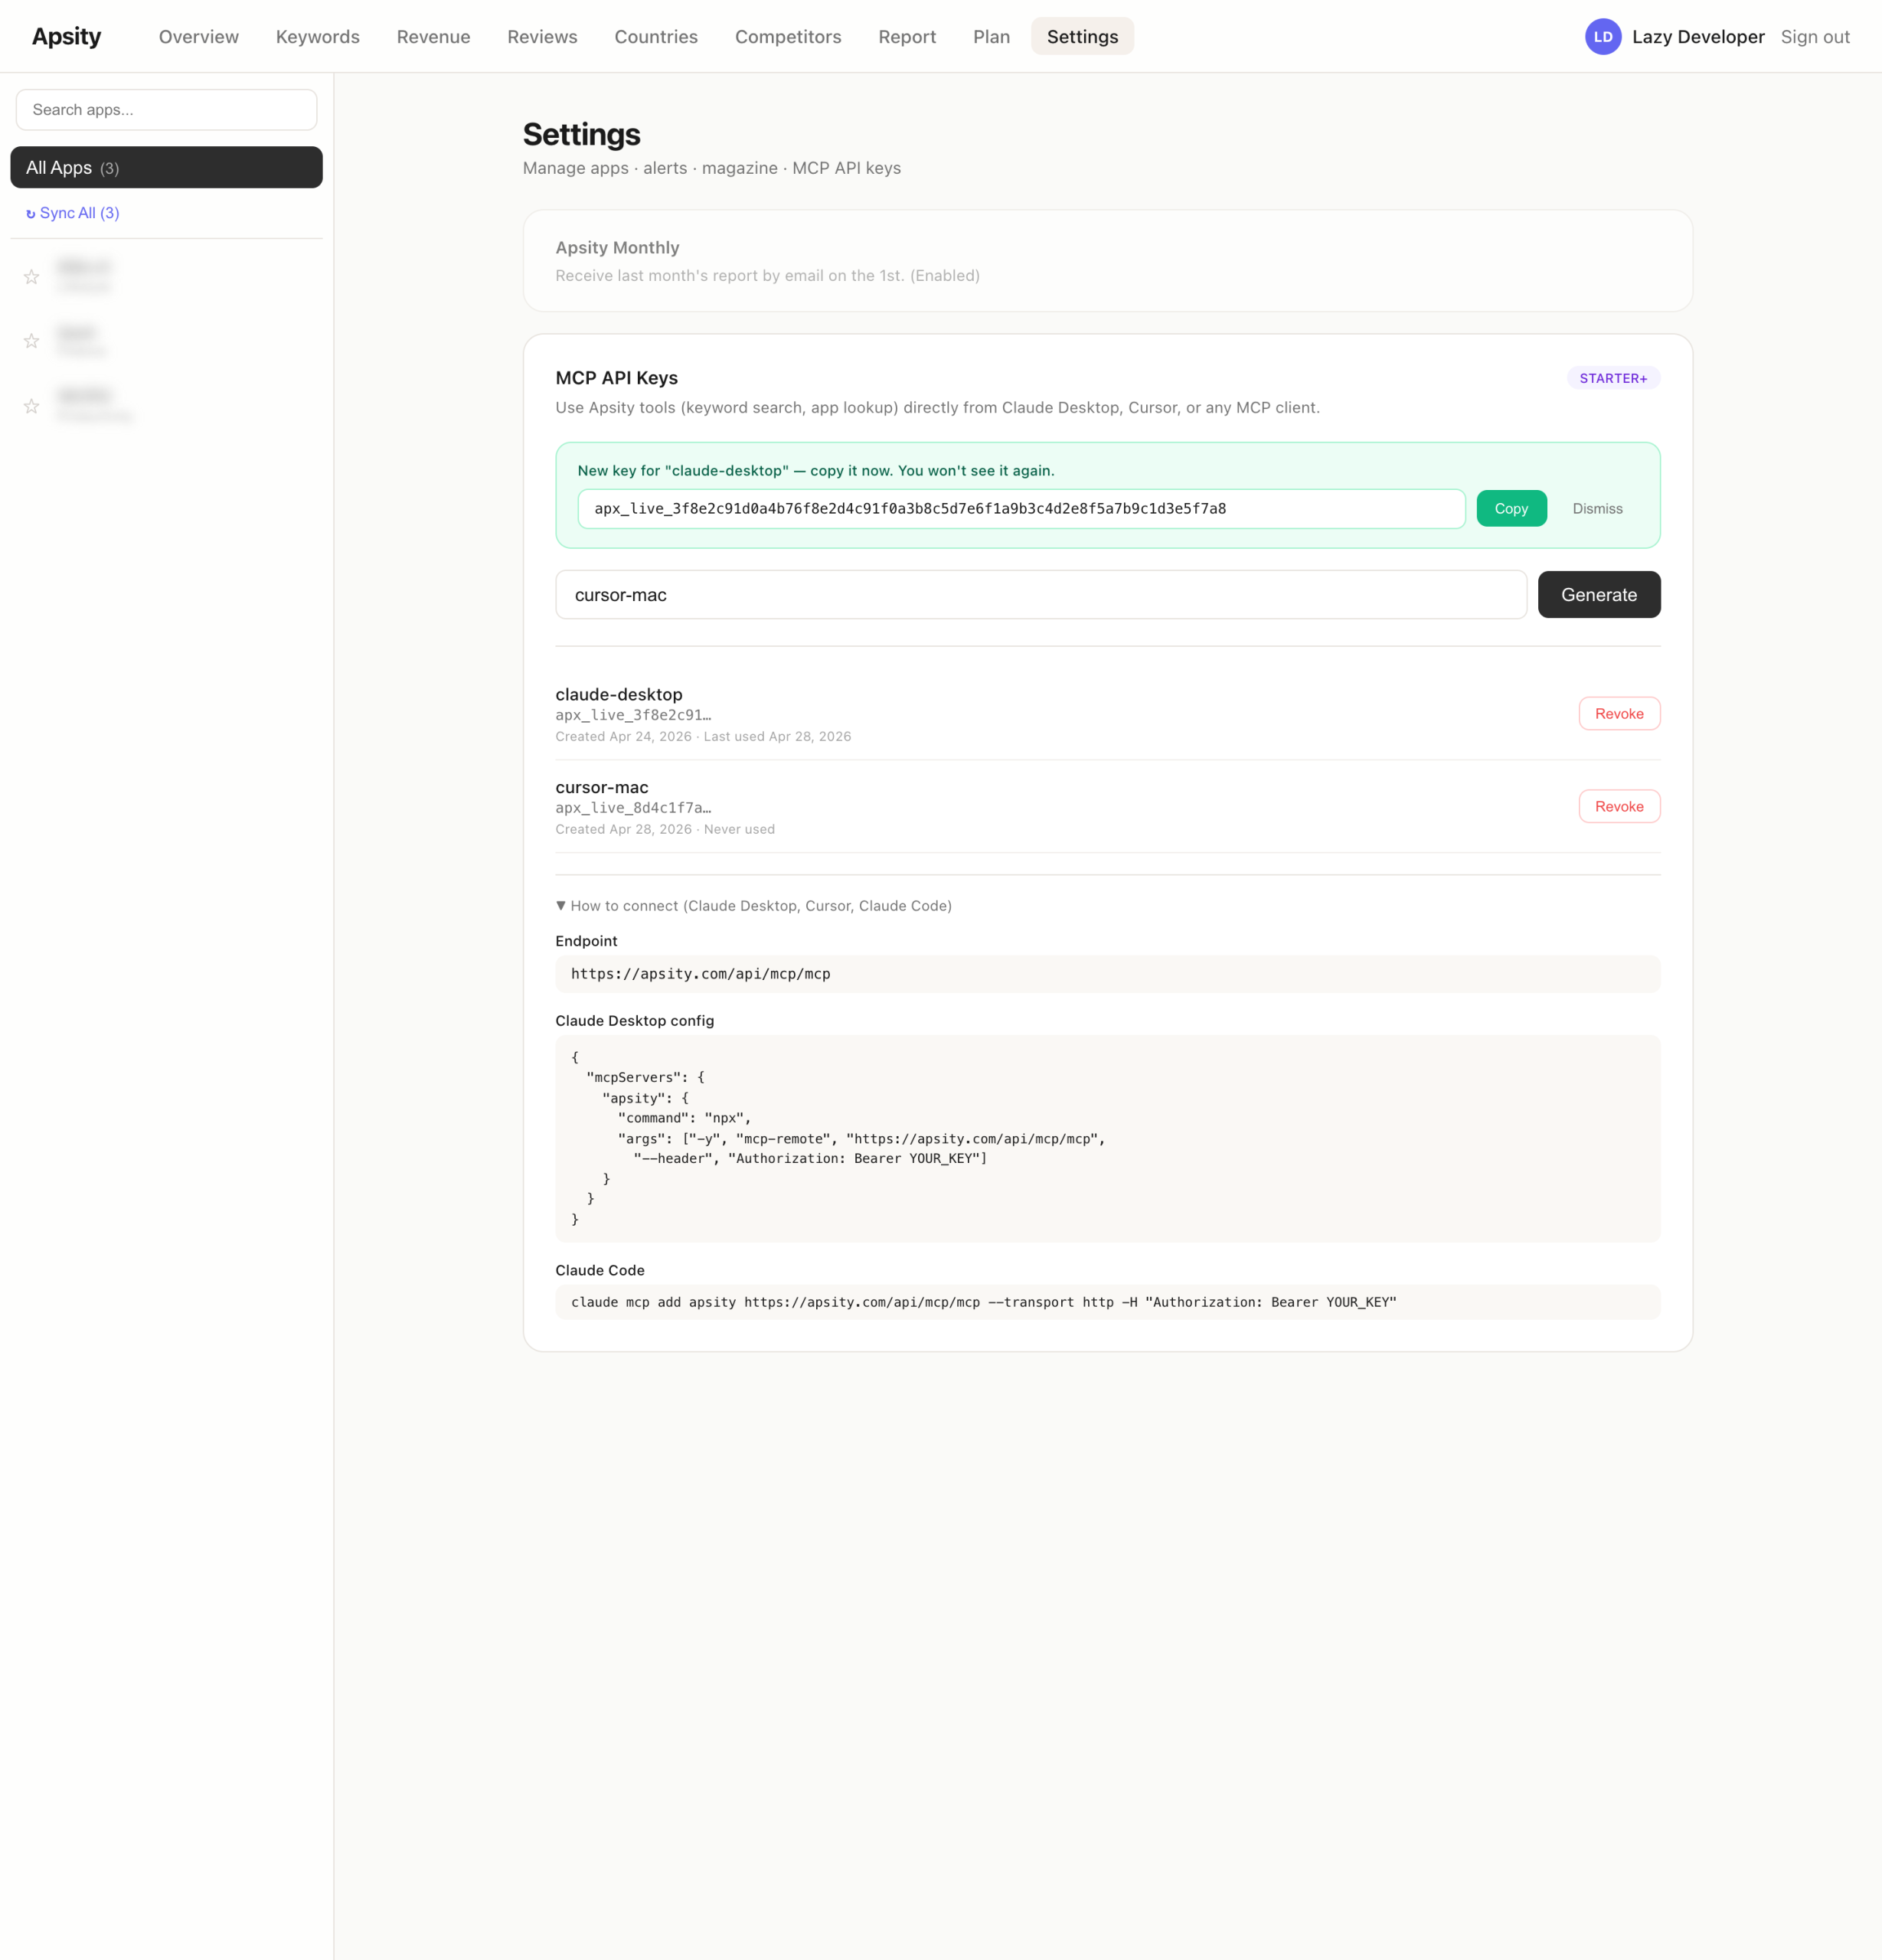
Task: Sign out of the Lazy Developer account
Action: 1815,36
